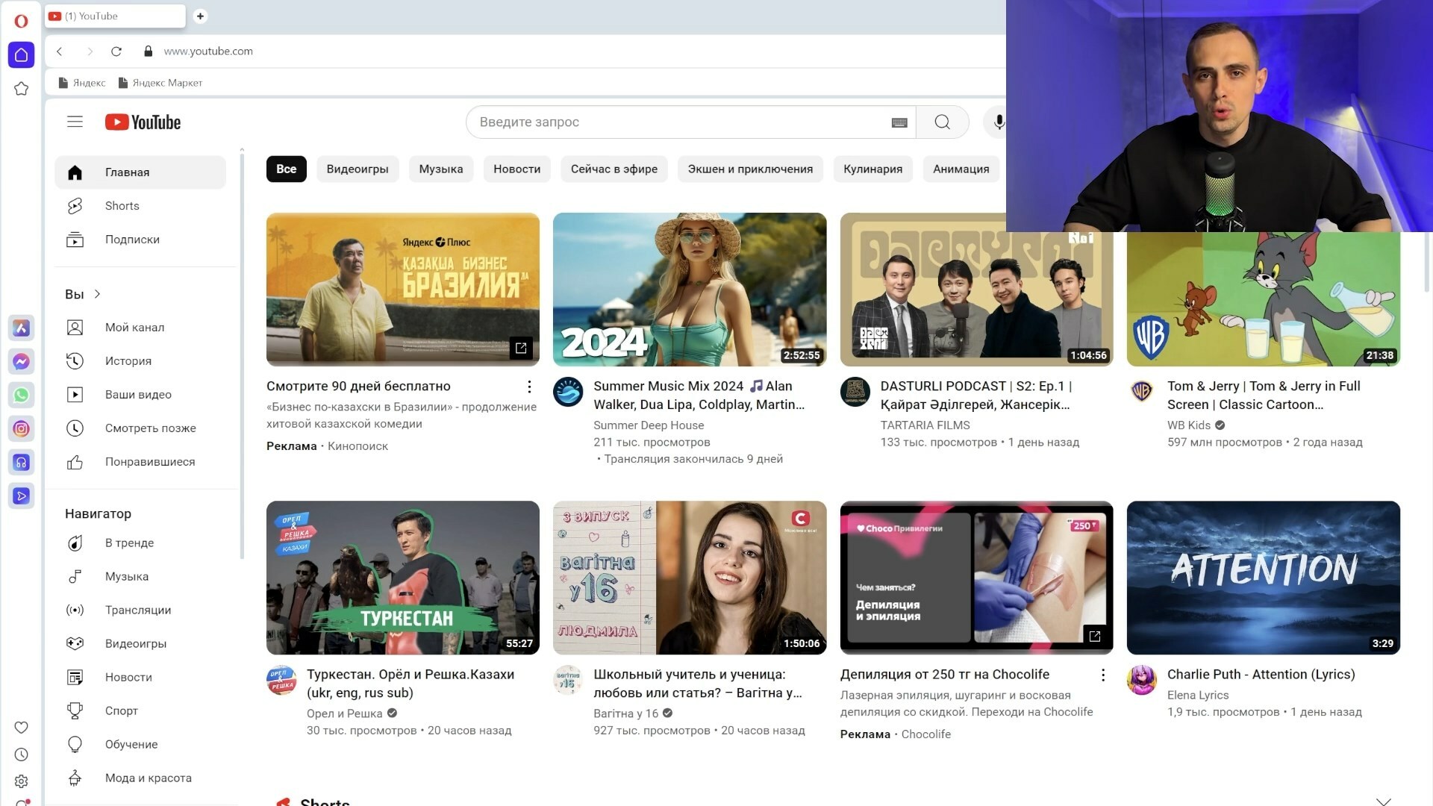Open Shorts in the sidebar
1433x806 pixels.
[140, 206]
